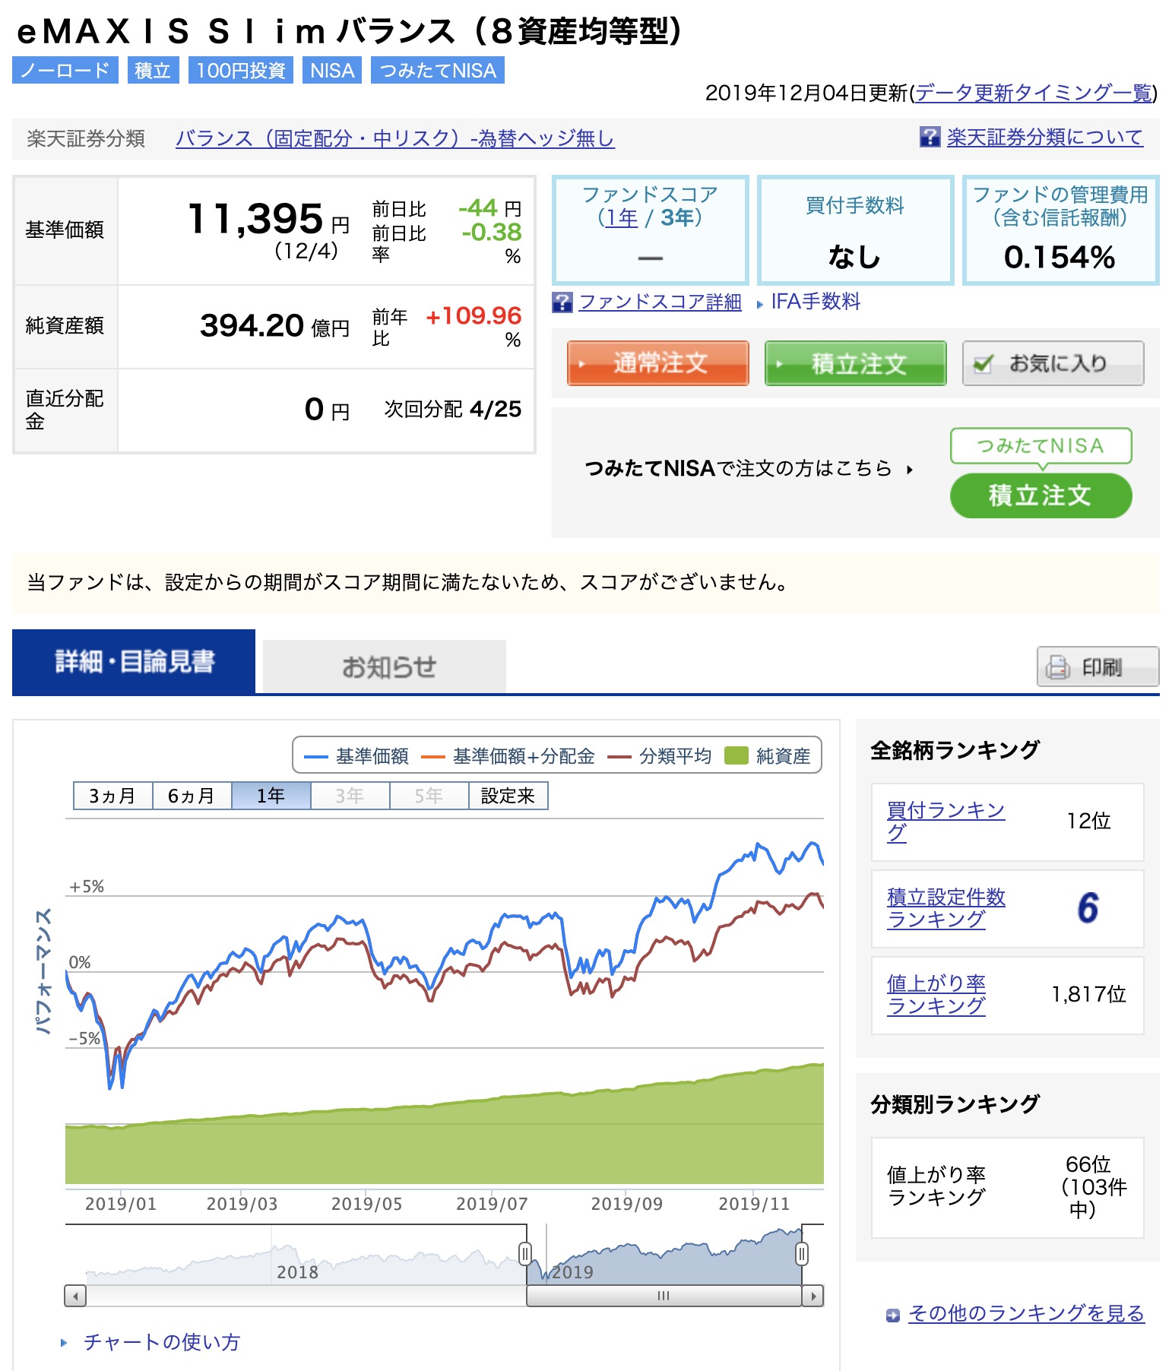This screenshot has width=1172, height=1371.
Task: Click the ノーロード tag
Action: (65, 71)
